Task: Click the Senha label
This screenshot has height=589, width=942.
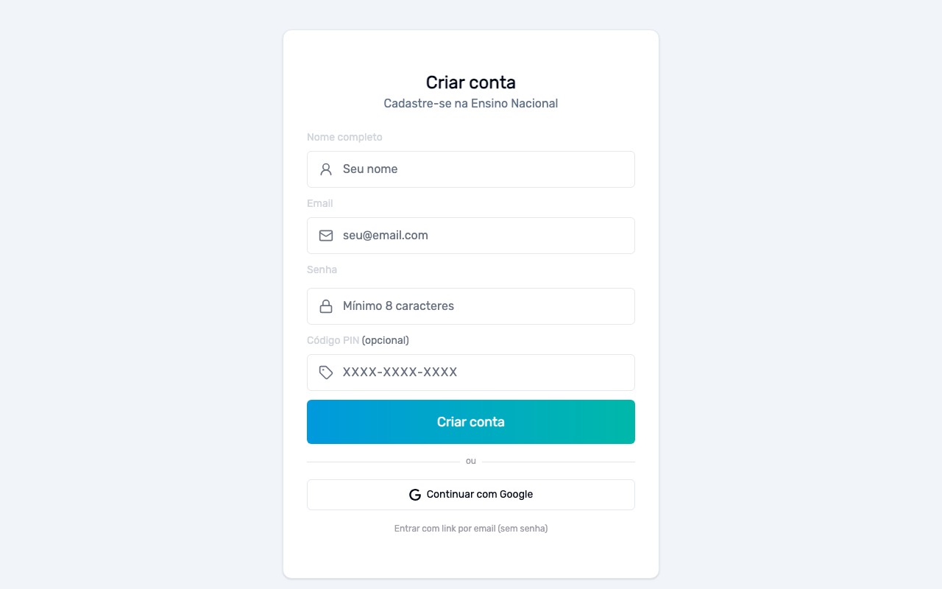Action: click(x=322, y=269)
